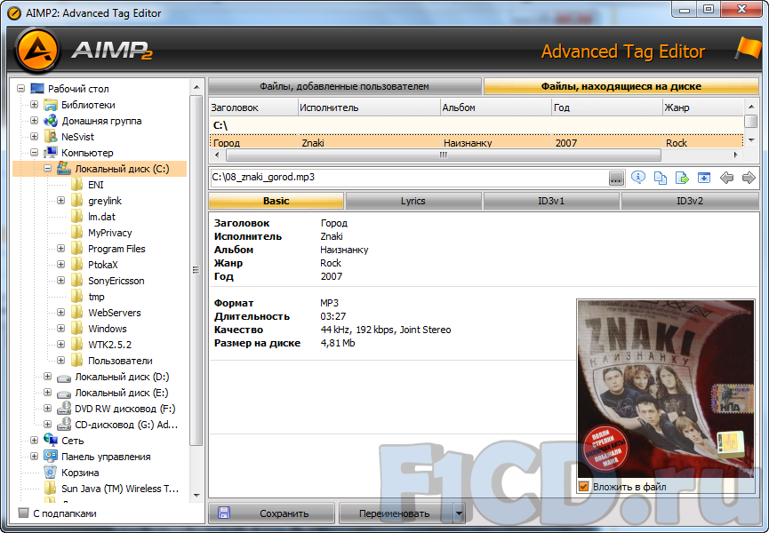The image size is (769, 533).
Task: Click the monitor icon of Рабочий стол
Action: [37, 89]
